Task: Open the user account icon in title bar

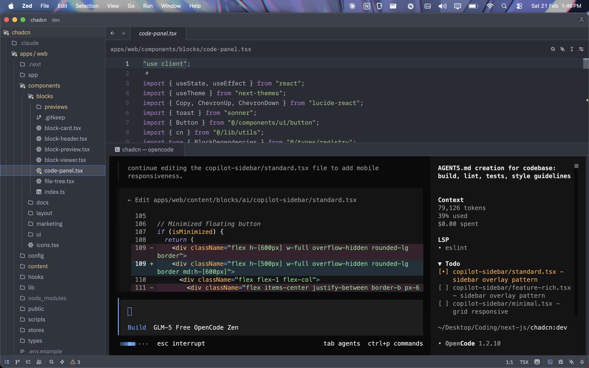Action: click(582, 20)
